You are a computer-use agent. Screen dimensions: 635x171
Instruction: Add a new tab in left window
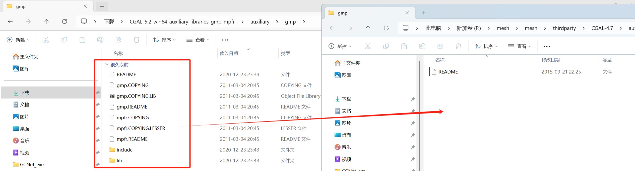coord(102,6)
